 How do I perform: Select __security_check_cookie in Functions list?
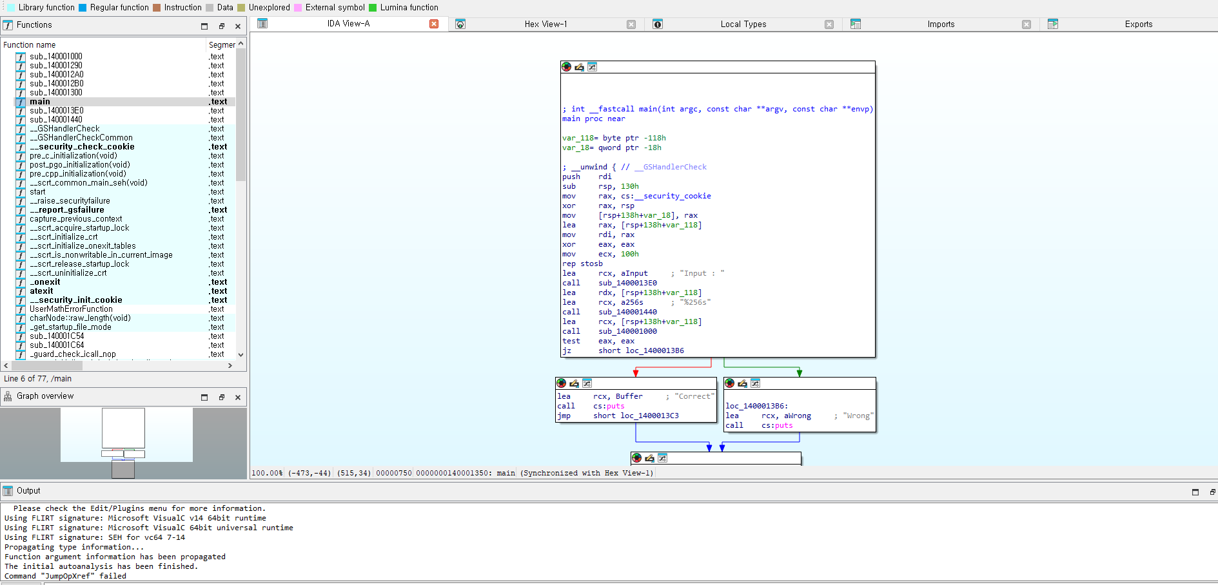(x=82, y=147)
